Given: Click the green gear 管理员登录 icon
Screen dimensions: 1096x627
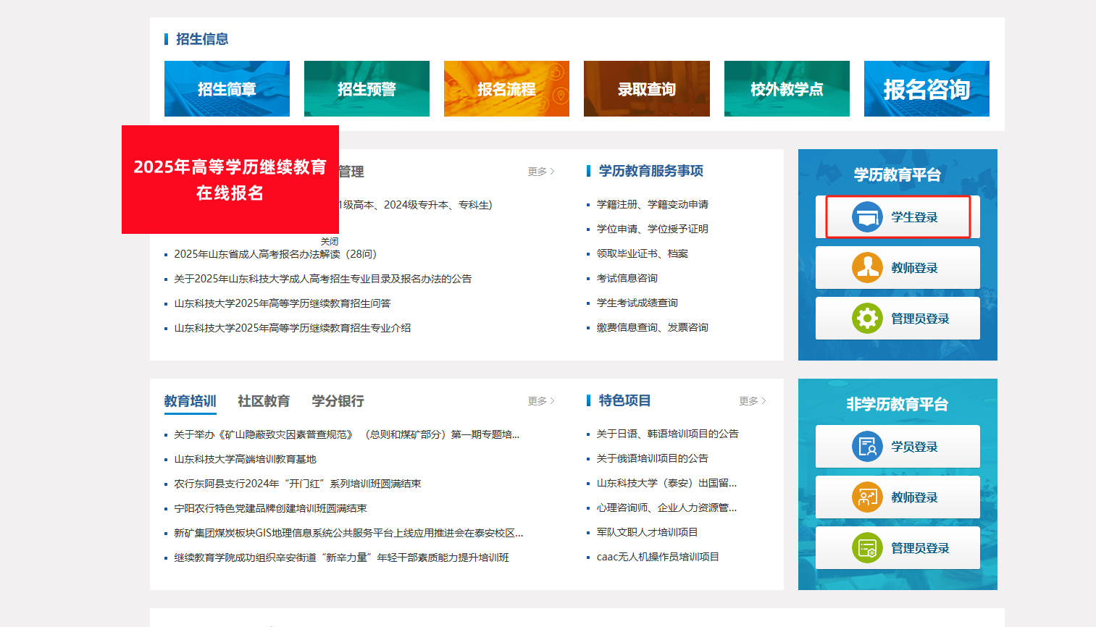Looking at the screenshot, I should (x=867, y=319).
